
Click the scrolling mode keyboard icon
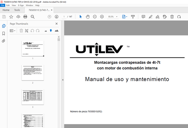(x=133, y=17)
